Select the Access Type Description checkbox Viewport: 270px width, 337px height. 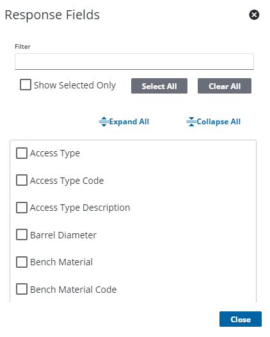click(x=22, y=208)
